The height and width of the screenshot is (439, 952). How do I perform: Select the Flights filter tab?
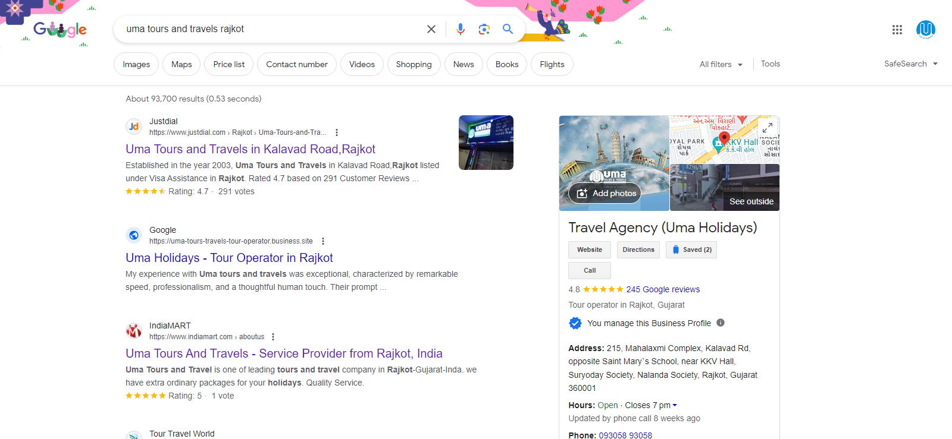[552, 64]
